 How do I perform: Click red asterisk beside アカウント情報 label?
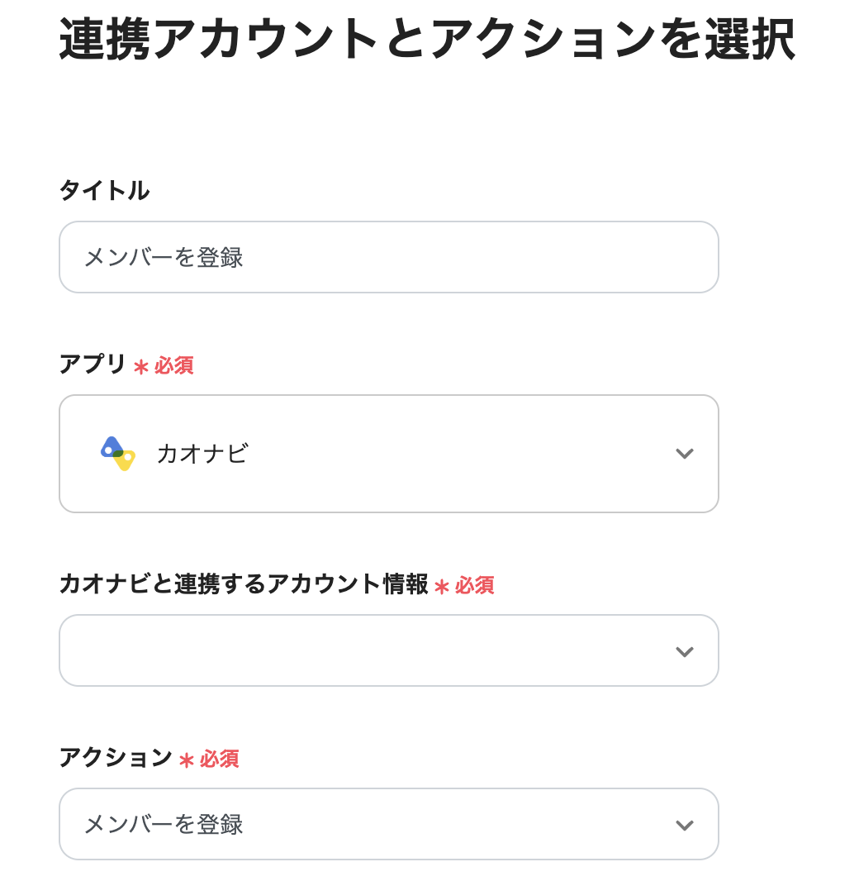pyautogui.click(x=442, y=586)
